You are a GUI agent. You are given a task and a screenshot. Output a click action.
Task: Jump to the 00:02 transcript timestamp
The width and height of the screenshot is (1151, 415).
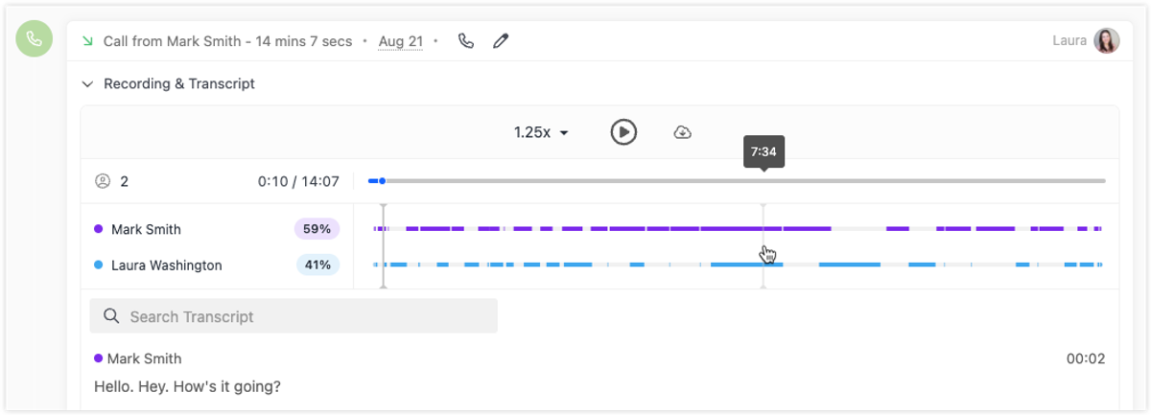tap(1086, 358)
